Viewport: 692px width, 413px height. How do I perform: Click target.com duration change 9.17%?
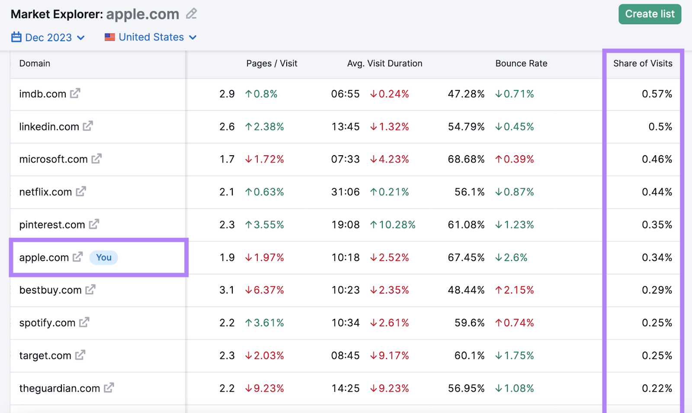coord(389,356)
